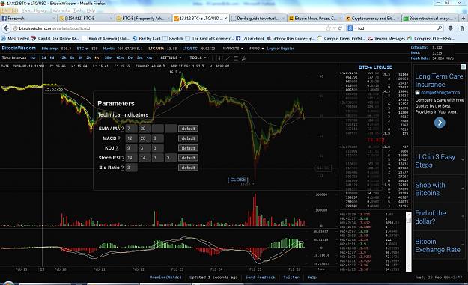
Task: Click the browser back arrow
Action: 6,28
